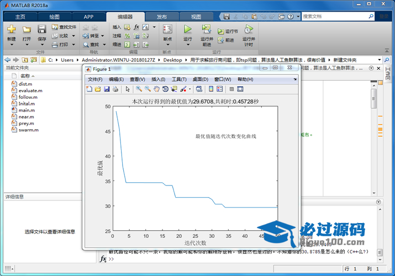Toggle Figure insert colorbar icon
The width and height of the screenshot is (395, 276).
click(211, 89)
